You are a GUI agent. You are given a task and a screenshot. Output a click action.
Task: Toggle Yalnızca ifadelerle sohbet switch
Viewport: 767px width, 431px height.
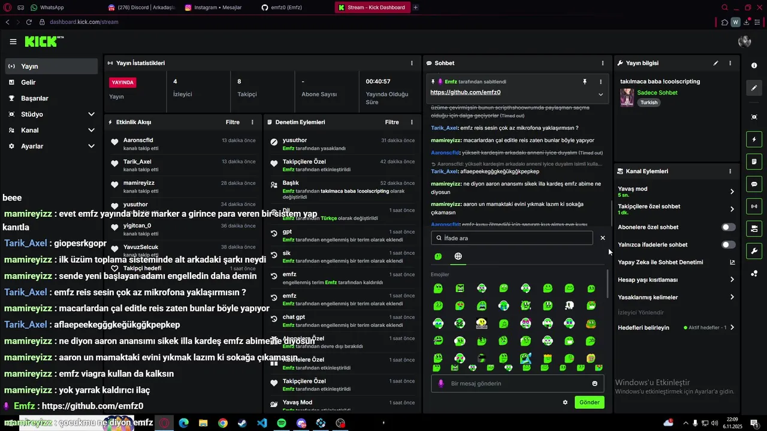point(728,245)
